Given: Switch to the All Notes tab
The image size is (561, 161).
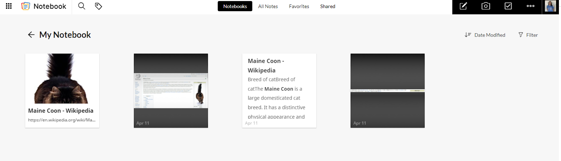Looking at the screenshot, I should coord(268,6).
